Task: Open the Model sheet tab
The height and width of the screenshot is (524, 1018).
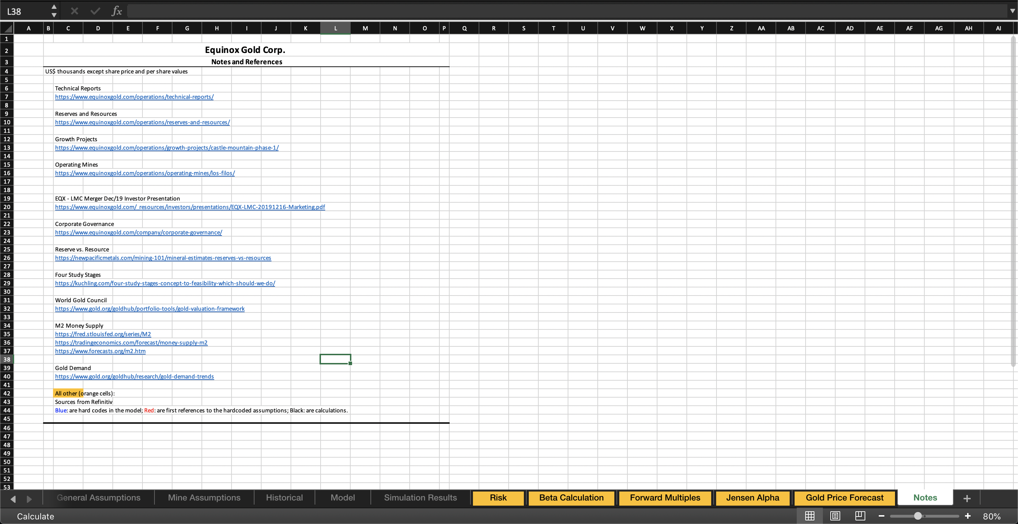Action: point(343,498)
